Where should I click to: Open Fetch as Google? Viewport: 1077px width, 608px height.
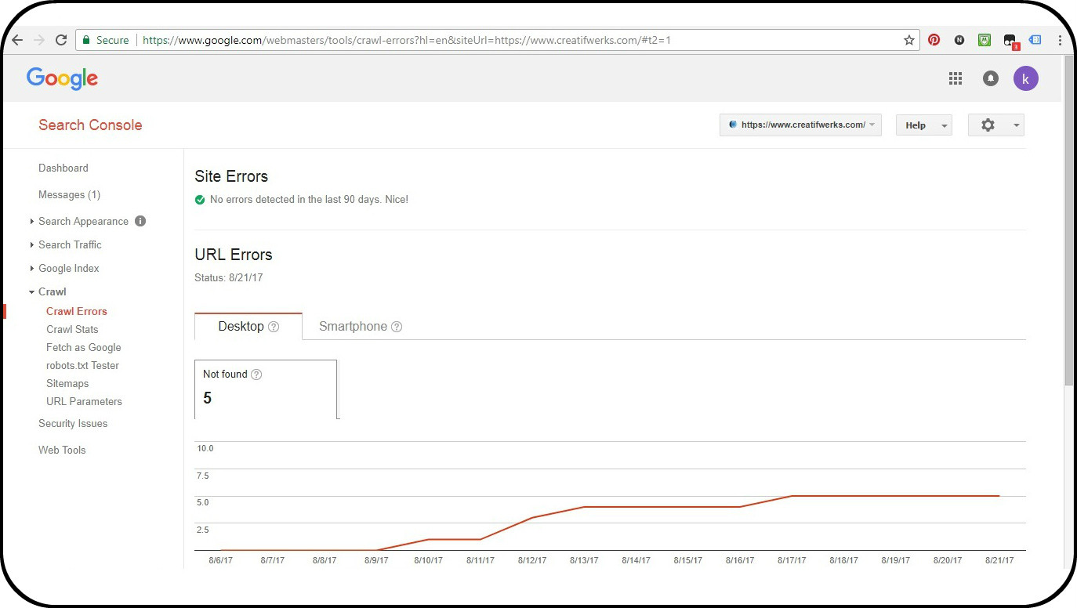pos(84,348)
